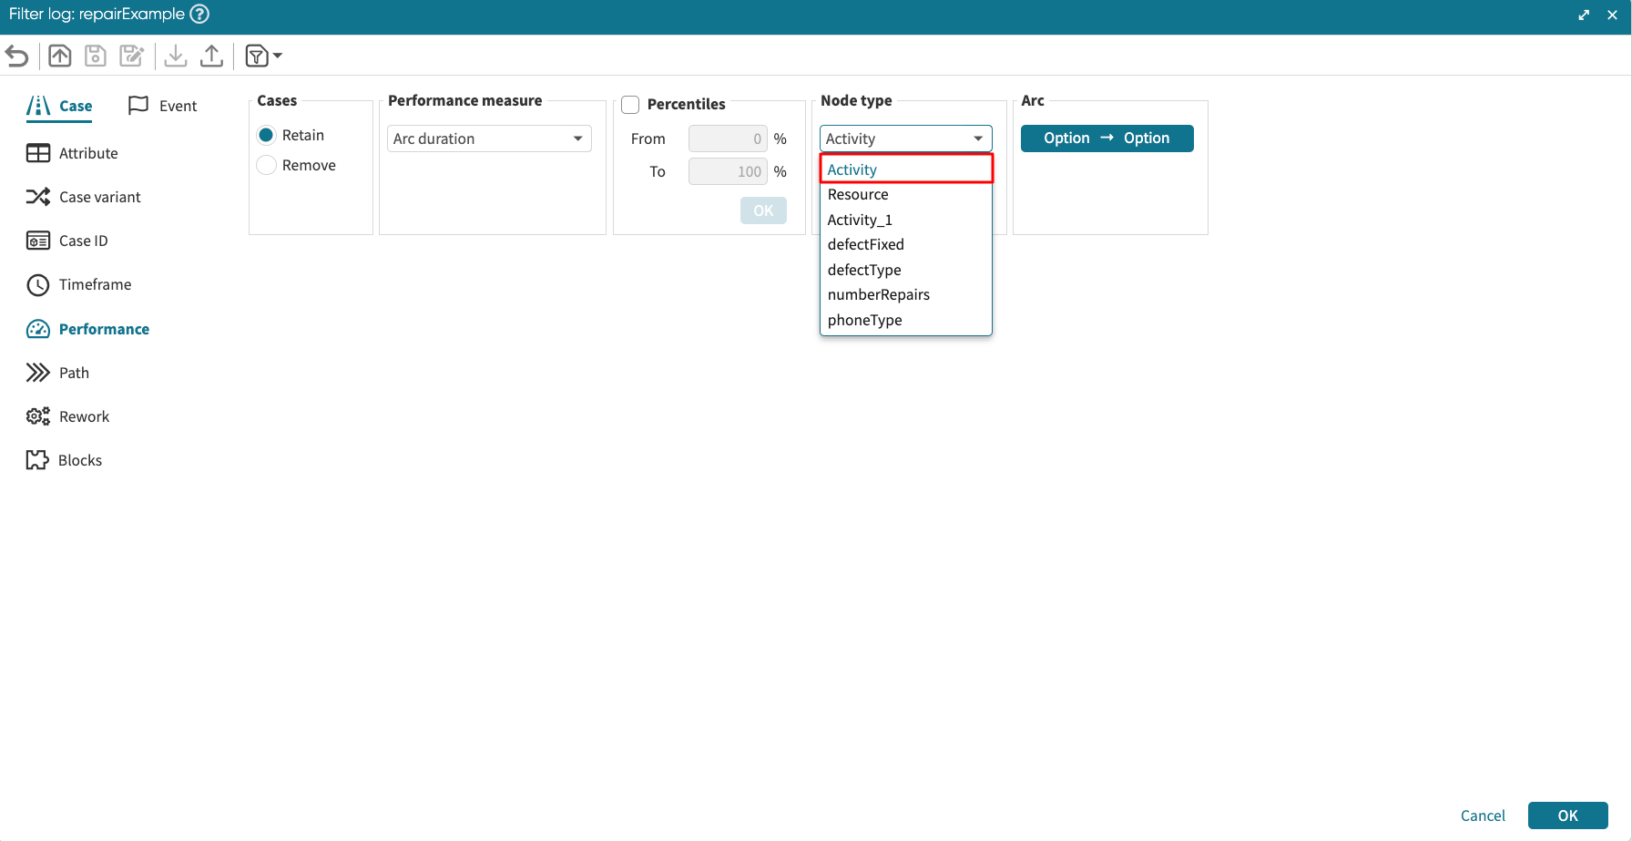
Task: Choose Resource from Node type list
Action: coord(858,195)
